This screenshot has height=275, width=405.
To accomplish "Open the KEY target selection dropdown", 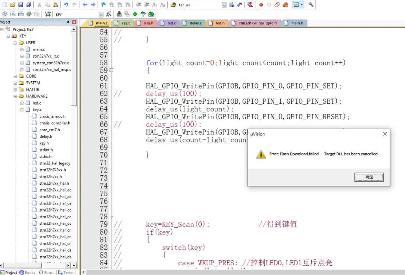I will pyautogui.click(x=100, y=14).
